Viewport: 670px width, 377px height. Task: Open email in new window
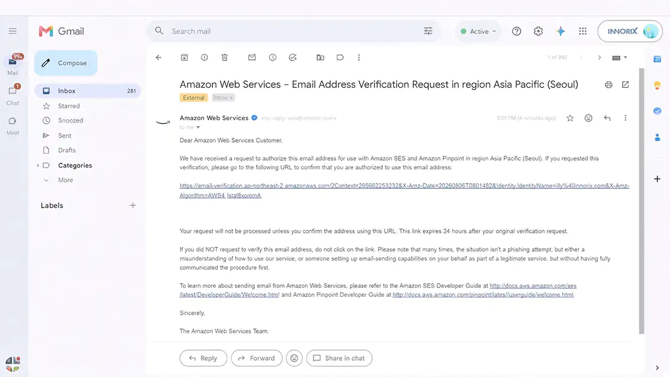(x=625, y=84)
